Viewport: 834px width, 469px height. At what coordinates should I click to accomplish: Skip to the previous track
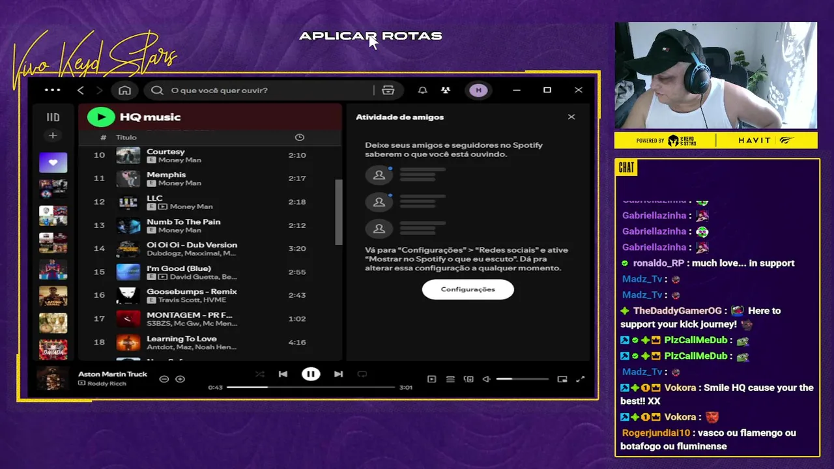(283, 374)
